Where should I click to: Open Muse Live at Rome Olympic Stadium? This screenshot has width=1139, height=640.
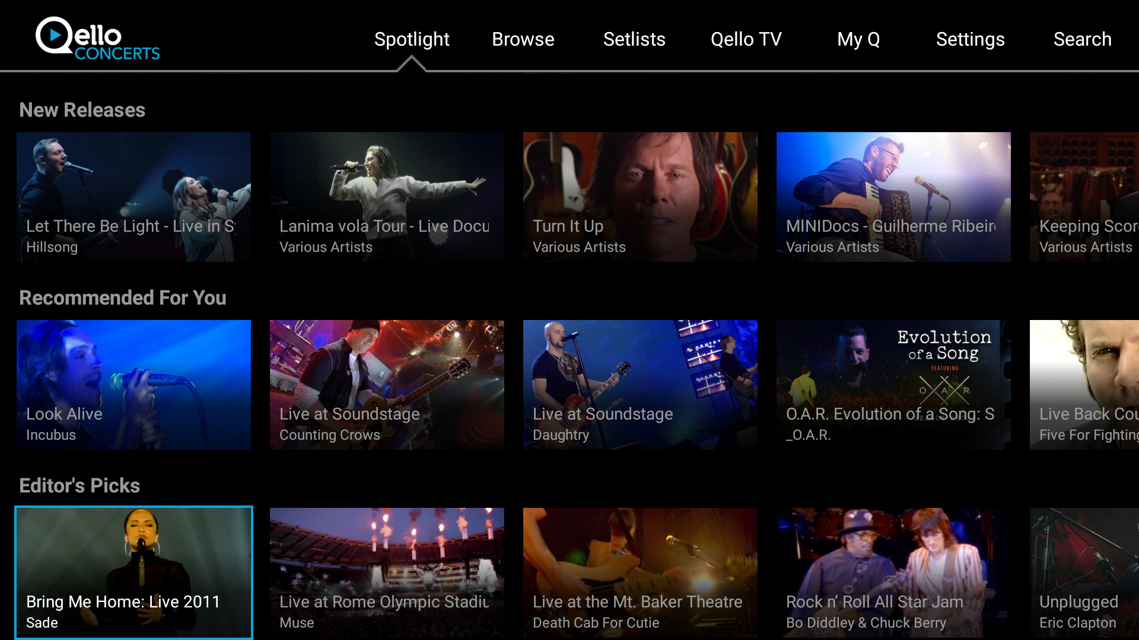click(387, 572)
